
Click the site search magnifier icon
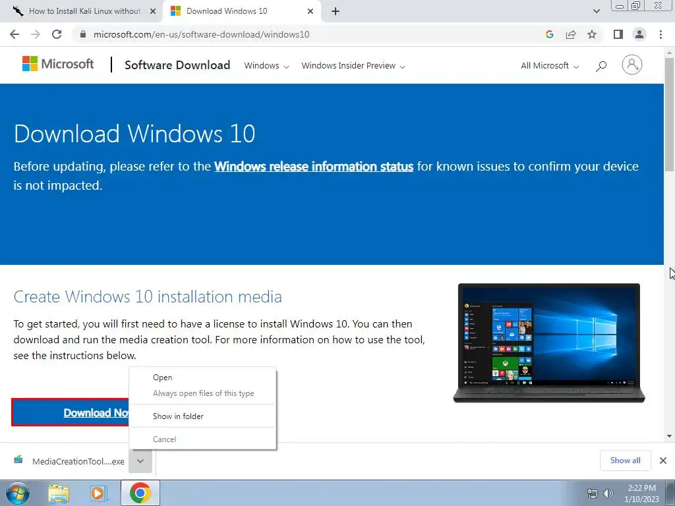tap(601, 66)
